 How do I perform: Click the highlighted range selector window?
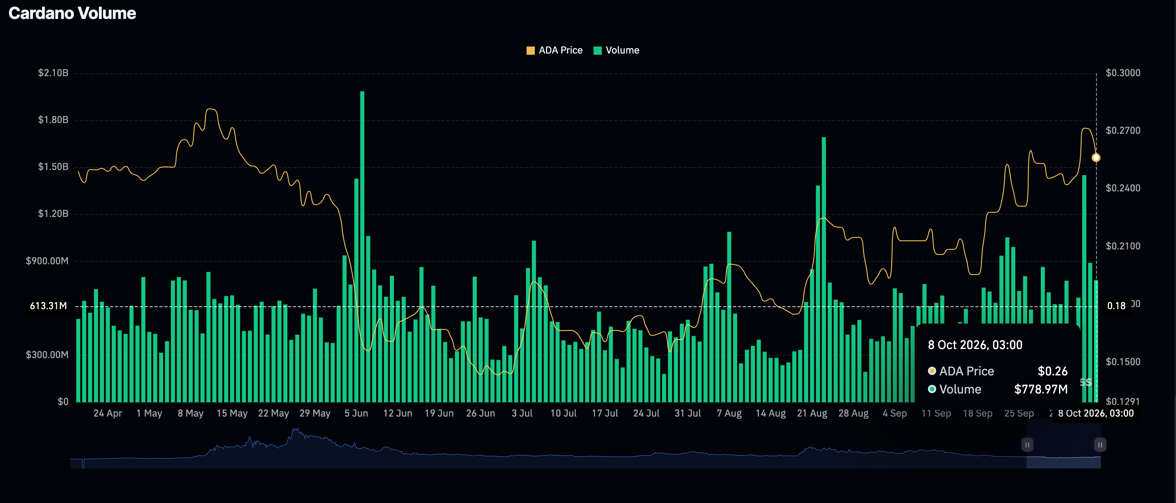1063,445
